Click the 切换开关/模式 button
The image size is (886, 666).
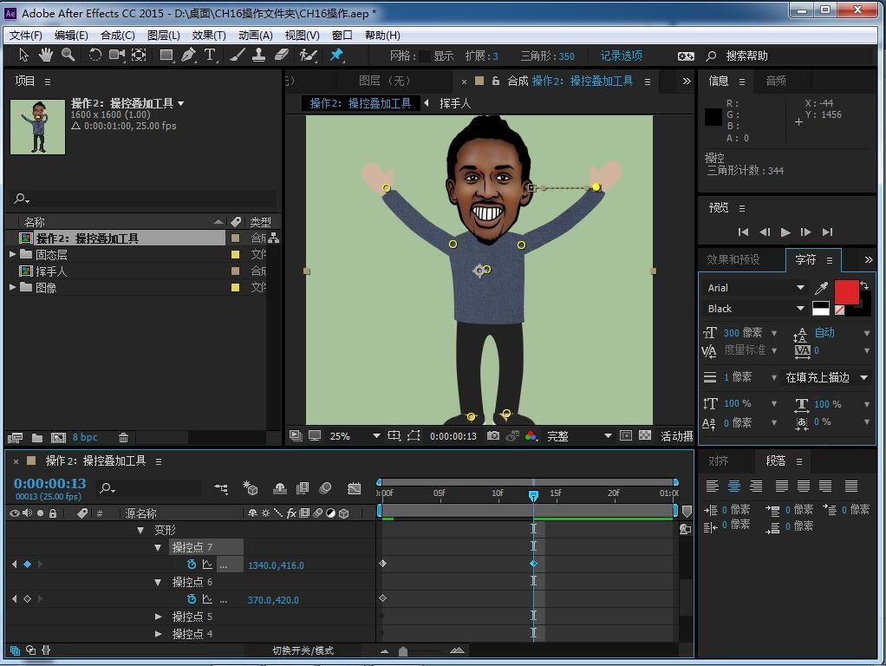pyautogui.click(x=303, y=650)
